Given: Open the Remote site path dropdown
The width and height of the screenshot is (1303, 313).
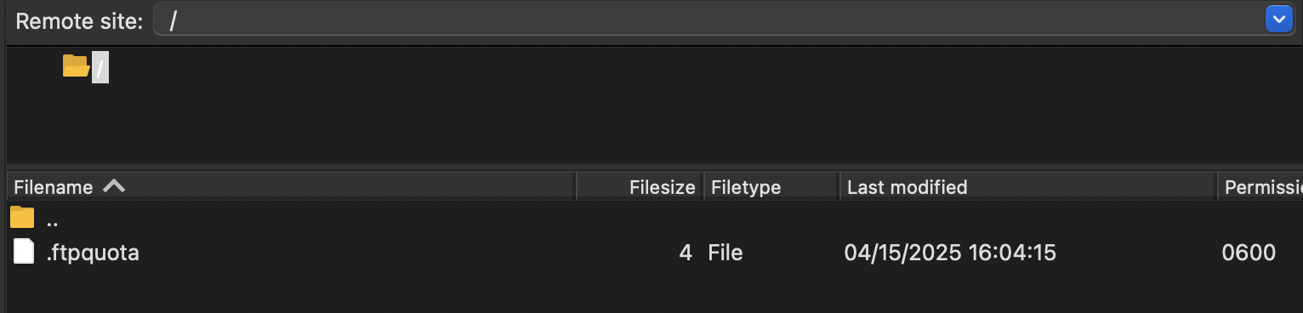Looking at the screenshot, I should (x=1278, y=20).
